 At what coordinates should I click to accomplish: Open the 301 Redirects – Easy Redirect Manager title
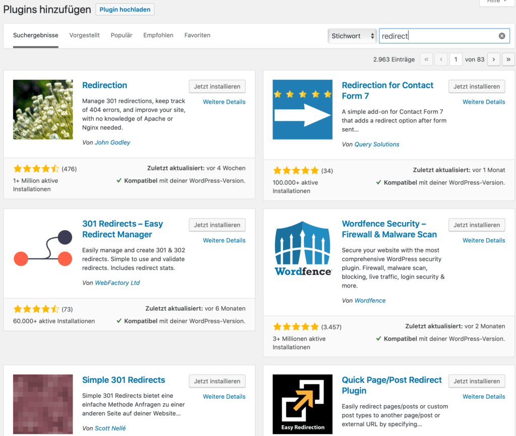point(122,229)
